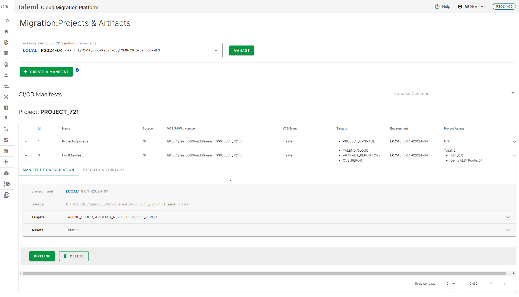Viewport: 519px width, 297px height.
Task: Switch to the Executions History tab
Action: (x=104, y=170)
